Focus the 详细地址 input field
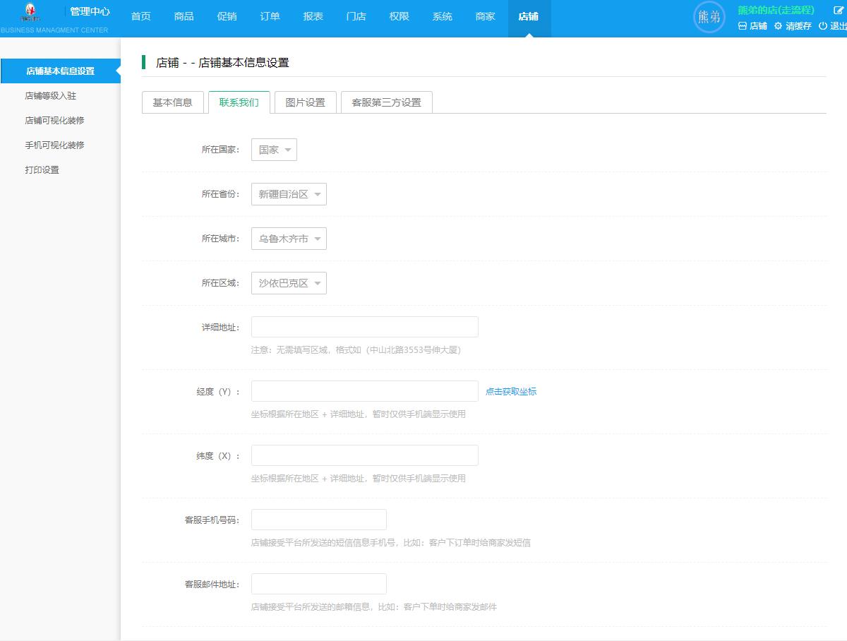The image size is (847, 641). [x=365, y=327]
